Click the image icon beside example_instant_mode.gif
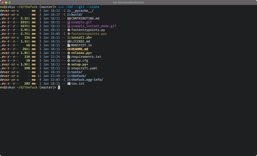Viewport: 257px width, 156px height. tap(69, 26)
